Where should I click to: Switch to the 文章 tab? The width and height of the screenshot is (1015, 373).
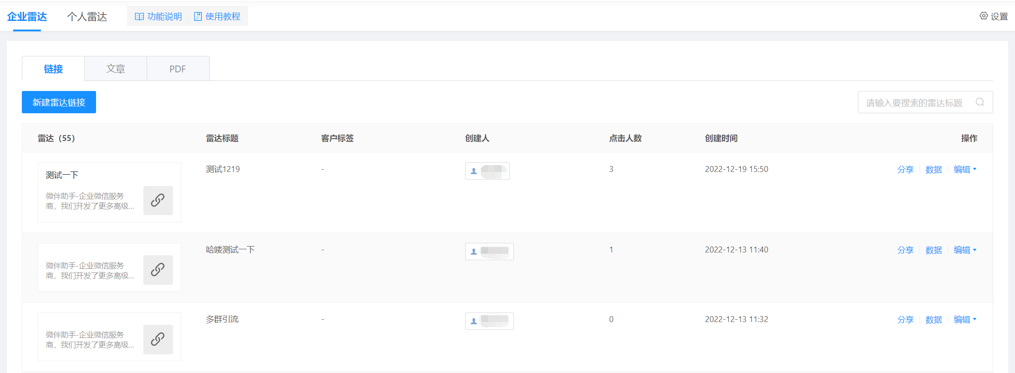tap(116, 69)
